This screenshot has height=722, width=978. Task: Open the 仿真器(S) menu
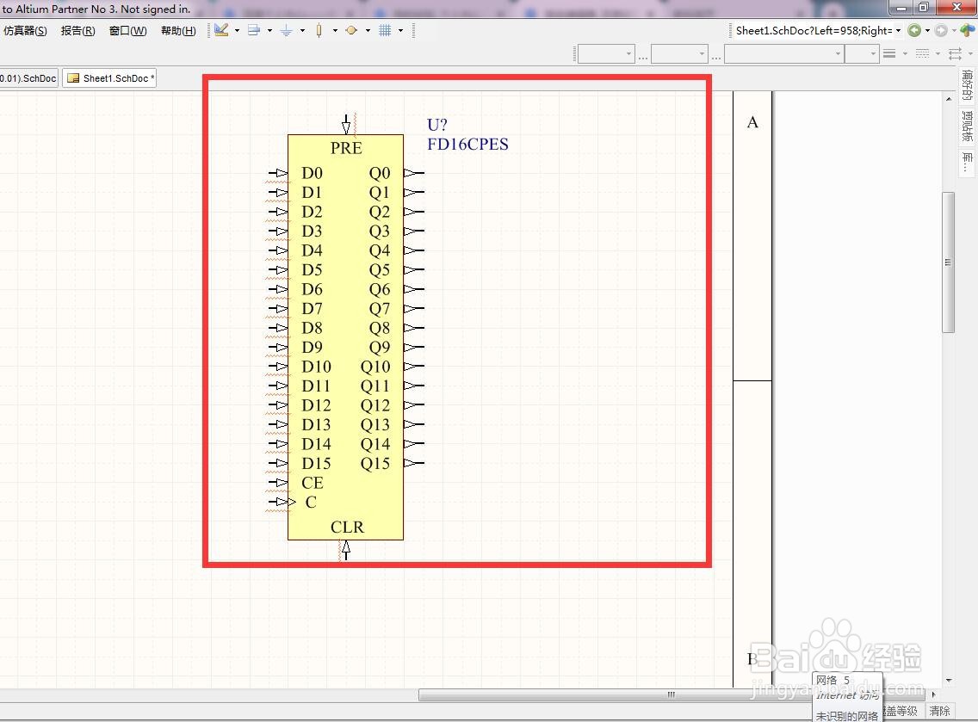25,31
